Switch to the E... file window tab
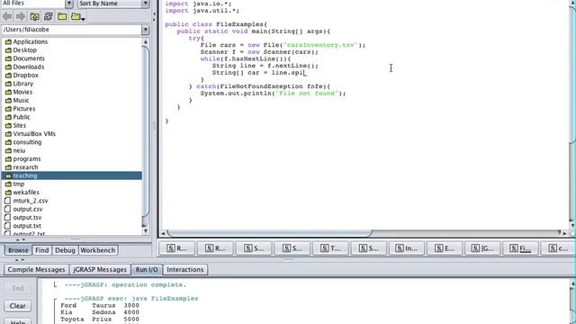 pos(445,248)
